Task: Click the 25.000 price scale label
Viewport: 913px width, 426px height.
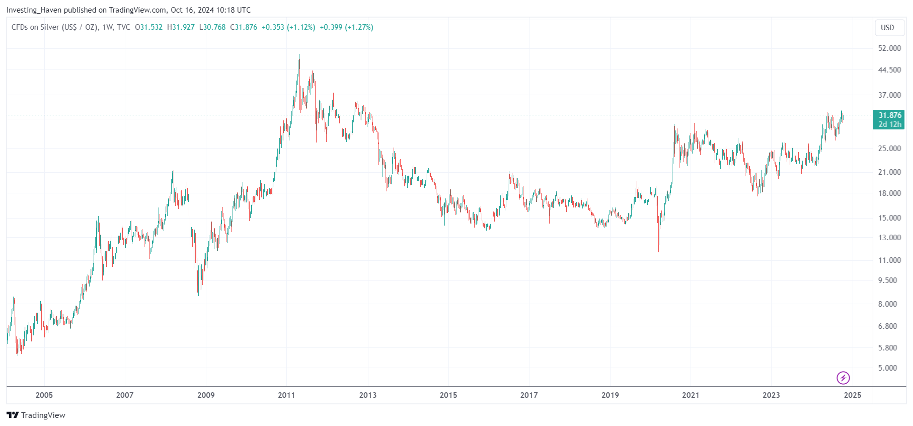Action: (x=889, y=149)
